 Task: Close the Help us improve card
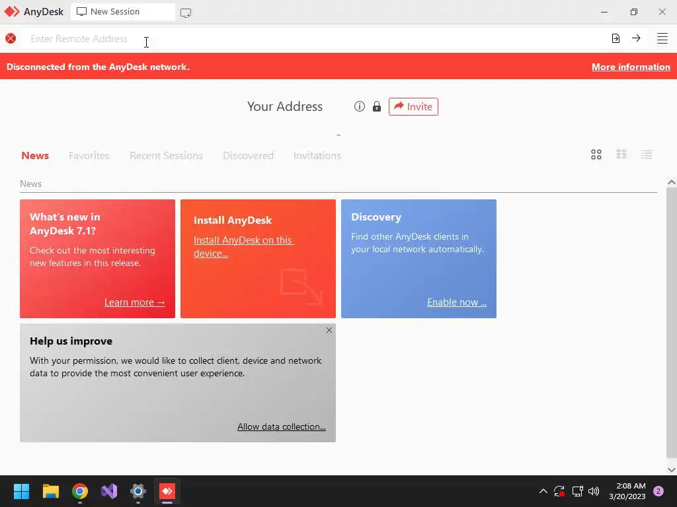click(329, 330)
